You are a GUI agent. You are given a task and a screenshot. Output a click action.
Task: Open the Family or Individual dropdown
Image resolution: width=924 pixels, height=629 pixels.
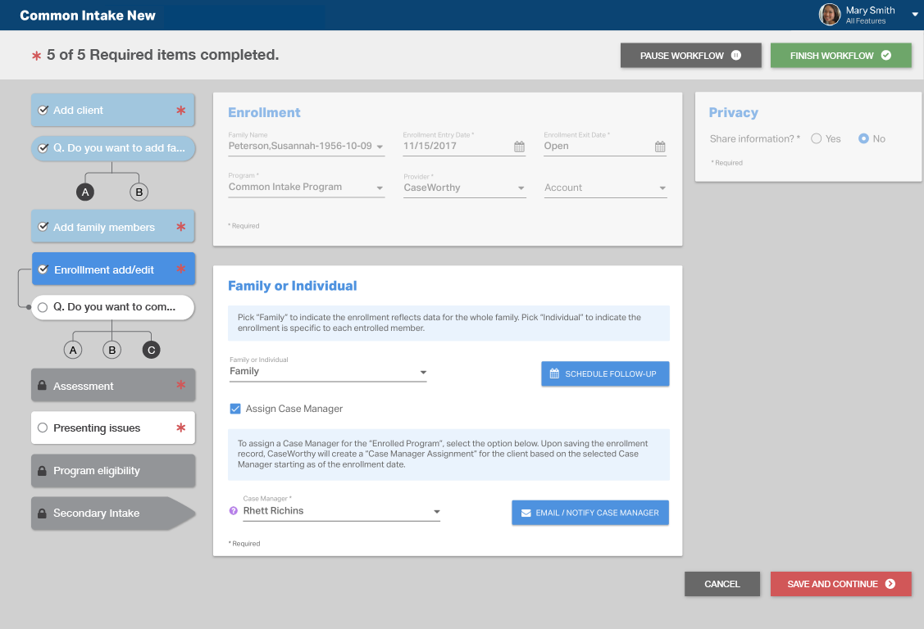click(328, 371)
